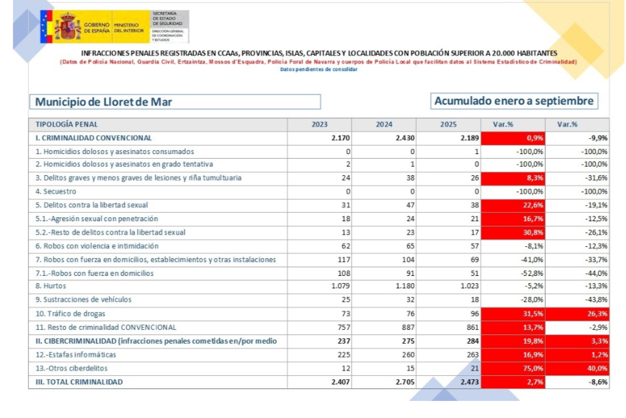
Task: Select the 13.-Otros ciberdelitos row label
Action: coord(72,369)
